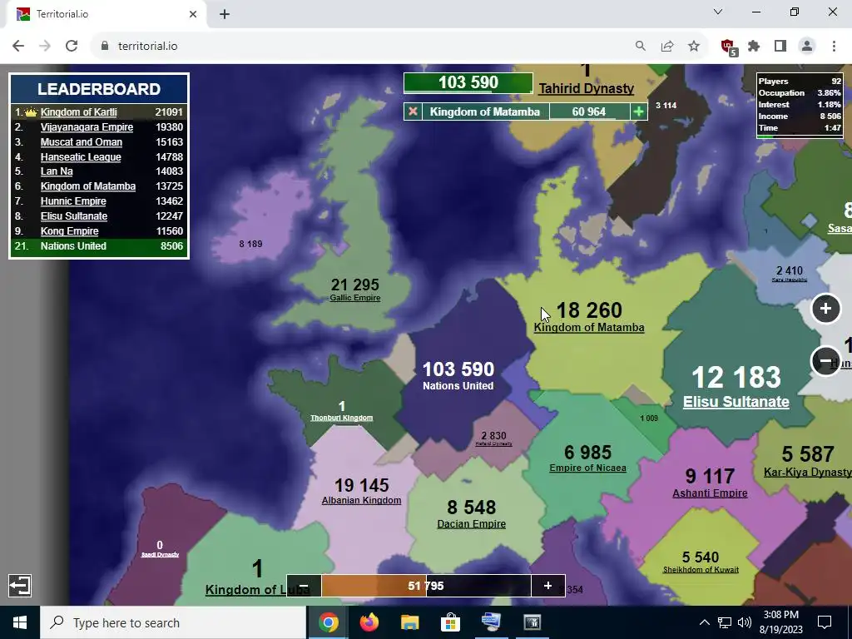The height and width of the screenshot is (639, 852).
Task: Open the browser zoom search icon
Action: (641, 47)
